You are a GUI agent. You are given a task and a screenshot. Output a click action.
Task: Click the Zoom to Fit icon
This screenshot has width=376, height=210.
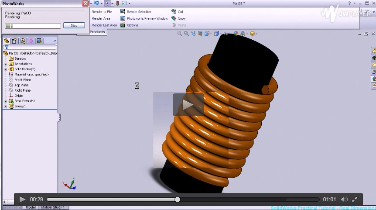180,34
